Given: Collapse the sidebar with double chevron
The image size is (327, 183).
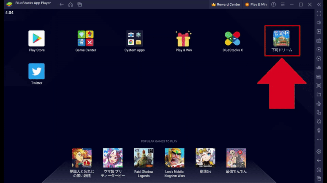Looking at the screenshot, I should tap(319, 4).
